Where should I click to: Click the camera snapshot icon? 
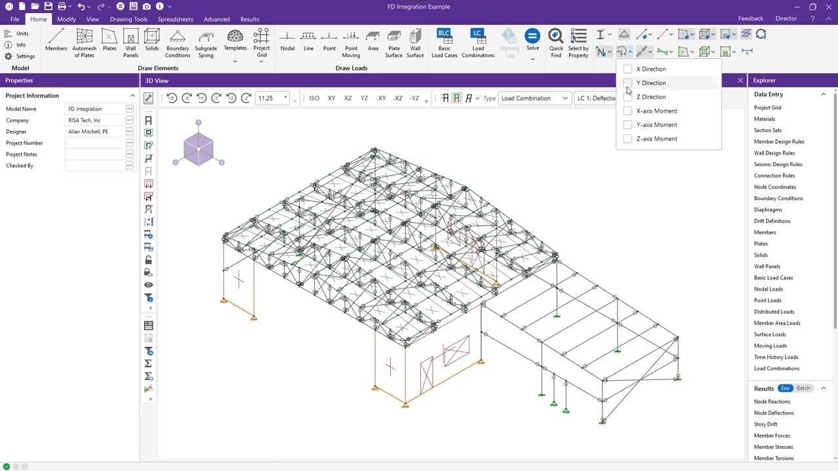[146, 7]
